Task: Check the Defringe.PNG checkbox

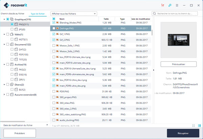Action: tap(54, 28)
